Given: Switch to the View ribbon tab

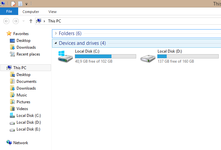Looking at the screenshot, I should (x=52, y=12).
